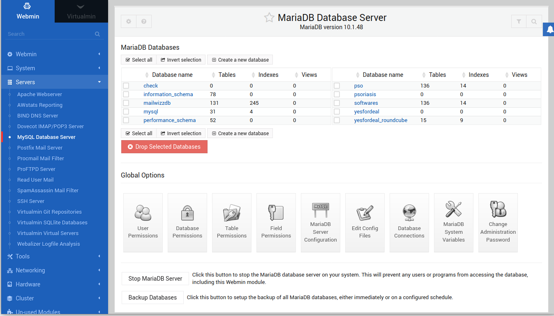554x316 pixels.
Task: Check the mailwizzdb database checkbox
Action: [x=126, y=103]
